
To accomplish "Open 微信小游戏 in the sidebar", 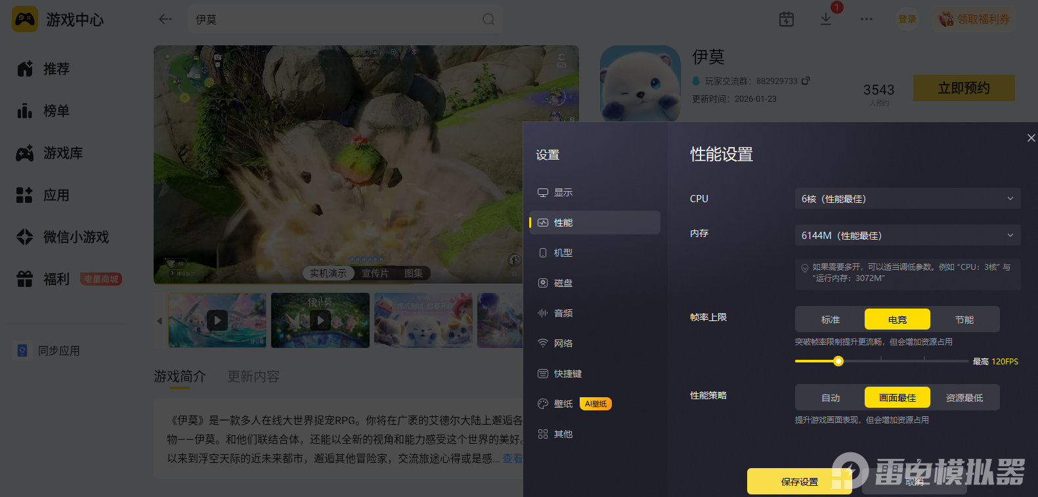I will pos(63,237).
